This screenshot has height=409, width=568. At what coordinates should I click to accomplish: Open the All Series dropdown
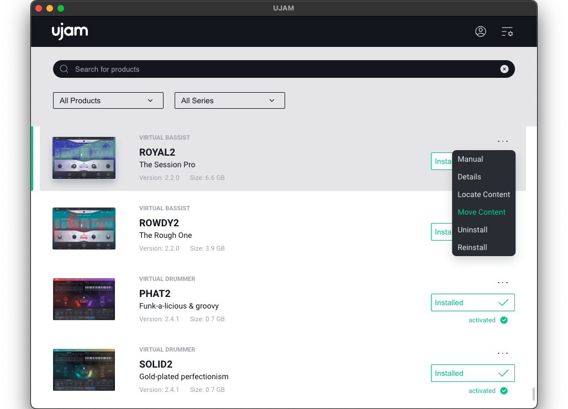[x=230, y=100]
